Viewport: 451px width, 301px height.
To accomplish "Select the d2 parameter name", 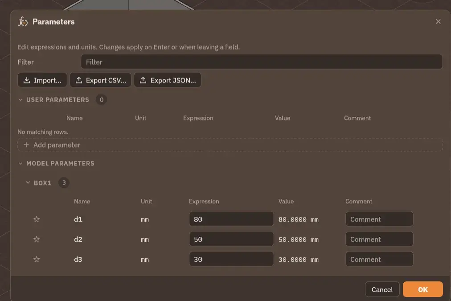I will 78,239.
